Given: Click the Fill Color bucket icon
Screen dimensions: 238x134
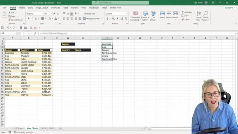Looking at the screenshot, I should pos(49,19).
